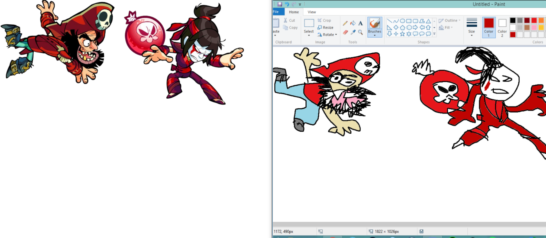Click the Redo arrow in the title bar

coord(293,4)
